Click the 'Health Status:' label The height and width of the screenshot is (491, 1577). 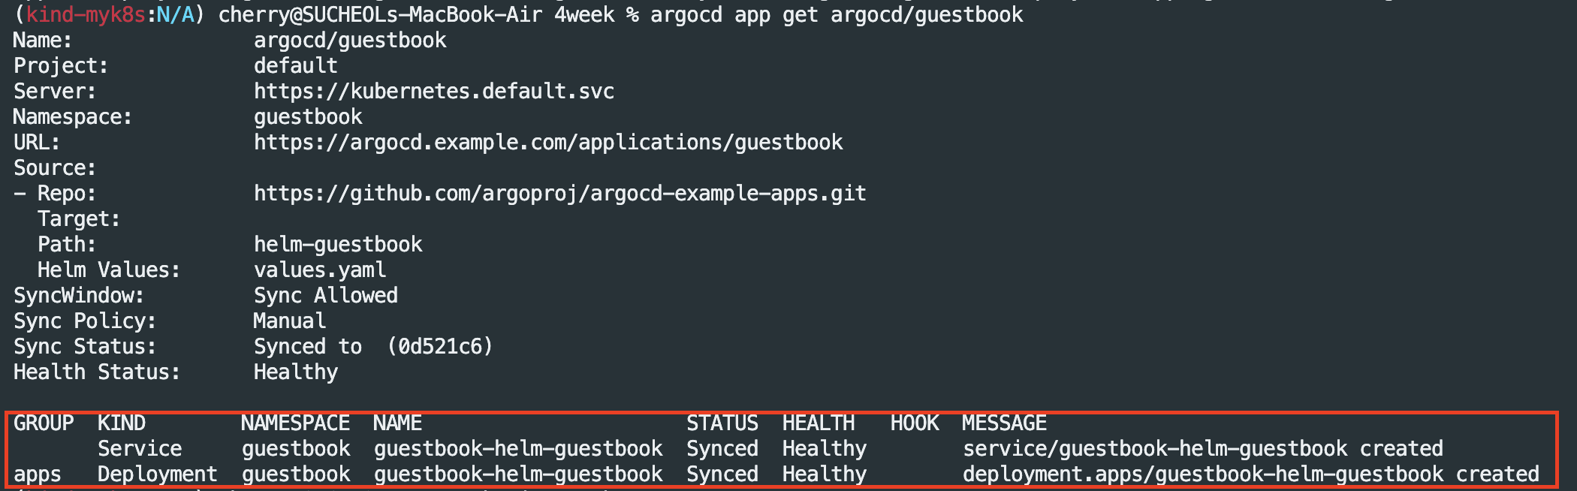point(97,372)
